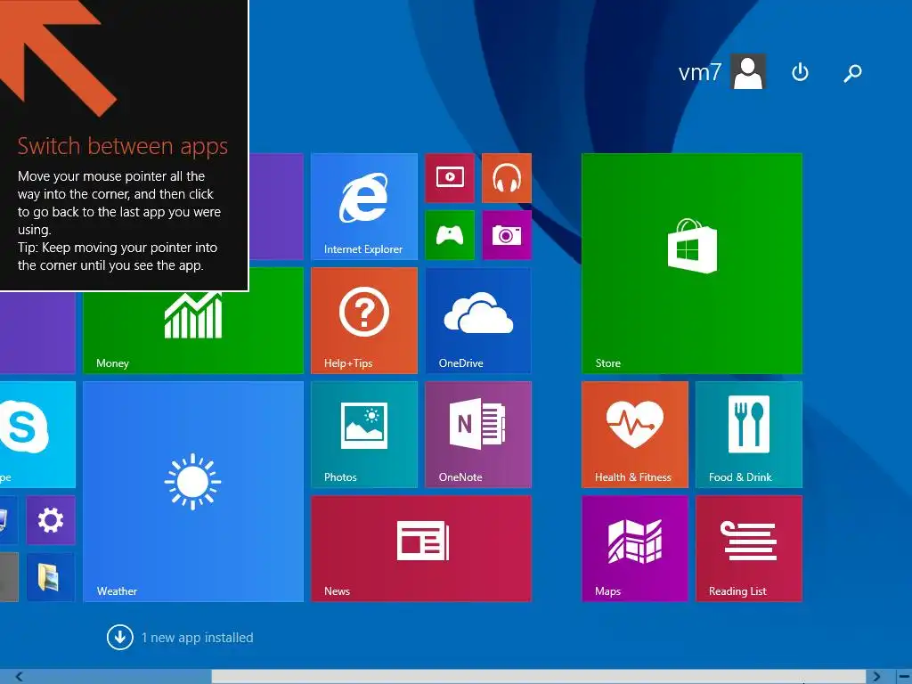Open the News tile

421,549
